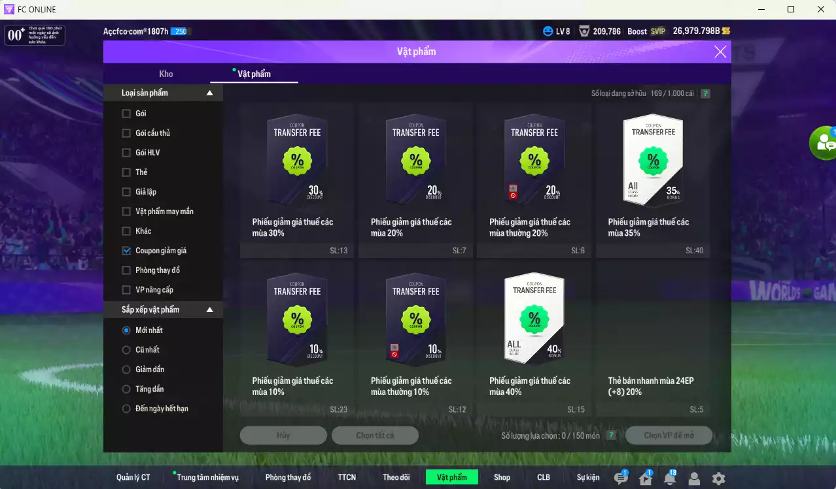Screen dimensions: 836x489
Task: Check the Vật phẩm may mắn checkbox
Action: [126, 212]
